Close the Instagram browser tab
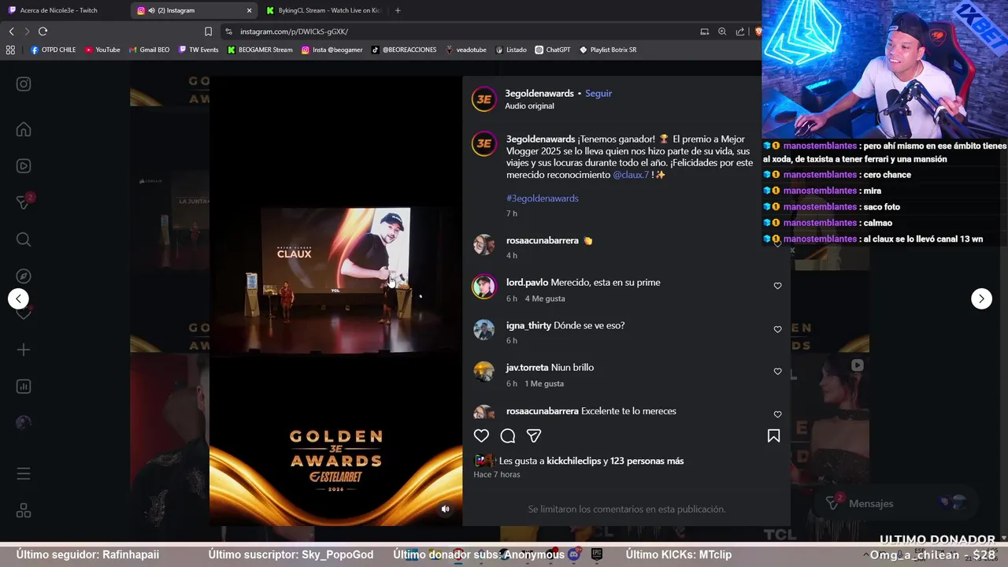Image resolution: width=1008 pixels, height=567 pixels. pyautogui.click(x=250, y=10)
